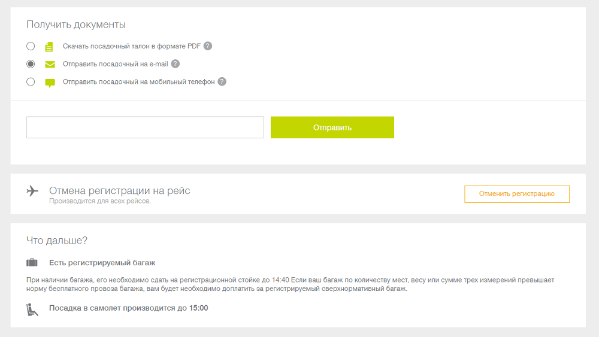
Task: Click the green speech bubble SMS icon
Action: coord(50,83)
